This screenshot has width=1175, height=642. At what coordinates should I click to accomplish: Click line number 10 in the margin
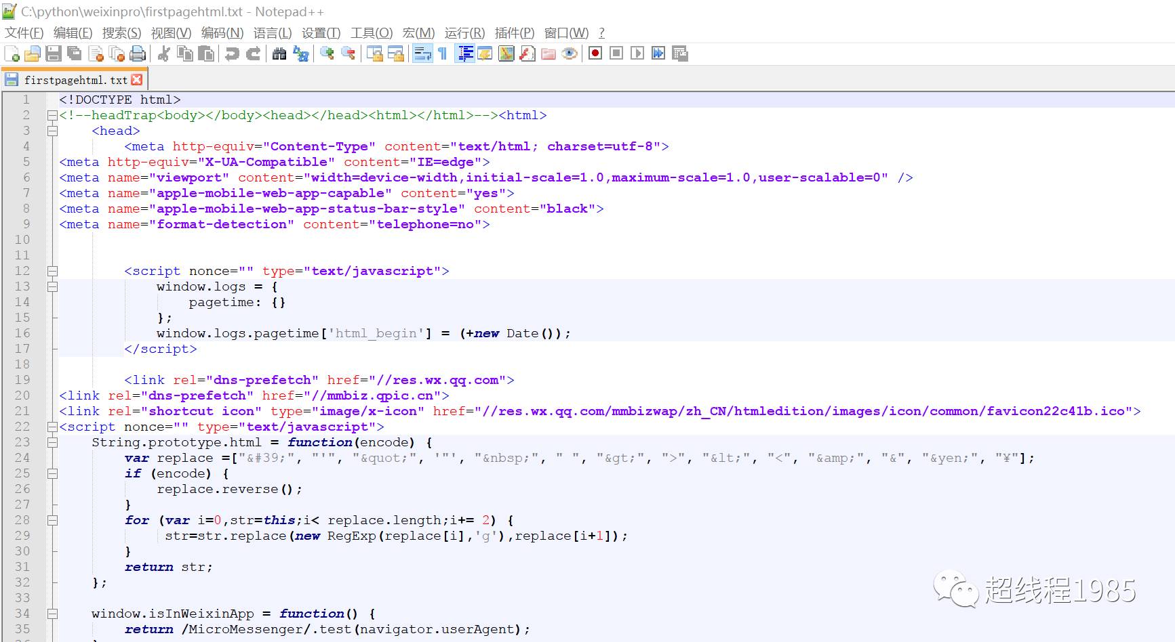click(22, 240)
